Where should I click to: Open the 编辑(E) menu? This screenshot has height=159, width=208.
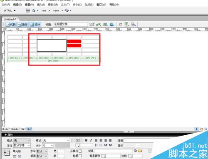pos(17,5)
